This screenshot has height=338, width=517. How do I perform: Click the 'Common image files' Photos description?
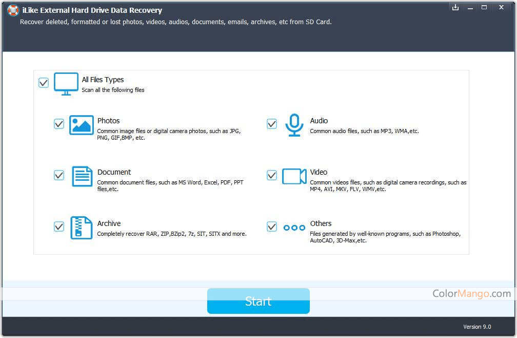pos(169,135)
